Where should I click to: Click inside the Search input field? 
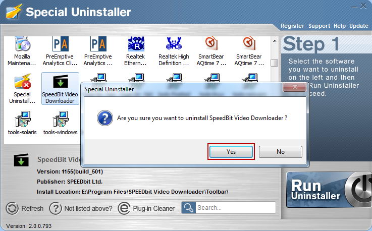236,208
